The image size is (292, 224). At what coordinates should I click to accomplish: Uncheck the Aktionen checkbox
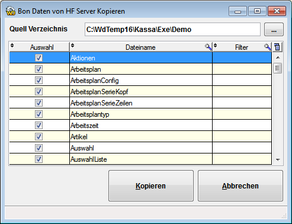(38, 57)
